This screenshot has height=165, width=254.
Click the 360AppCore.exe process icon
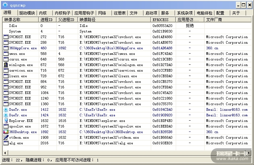pos(6,48)
